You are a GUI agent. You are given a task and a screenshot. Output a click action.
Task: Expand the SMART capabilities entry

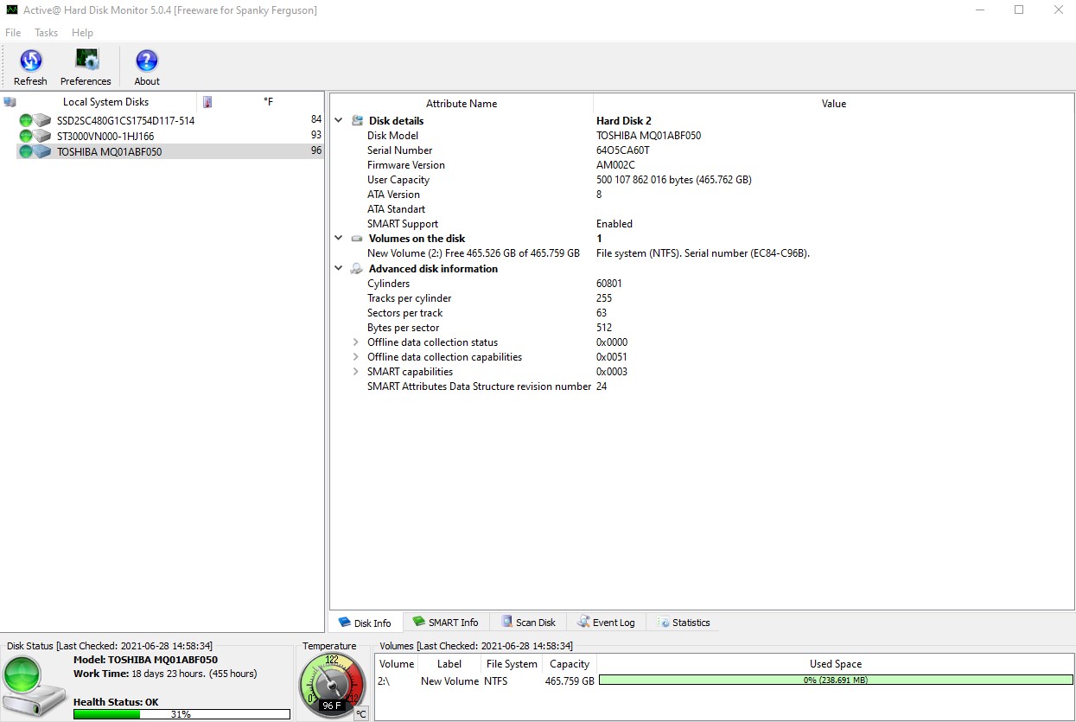[354, 372]
